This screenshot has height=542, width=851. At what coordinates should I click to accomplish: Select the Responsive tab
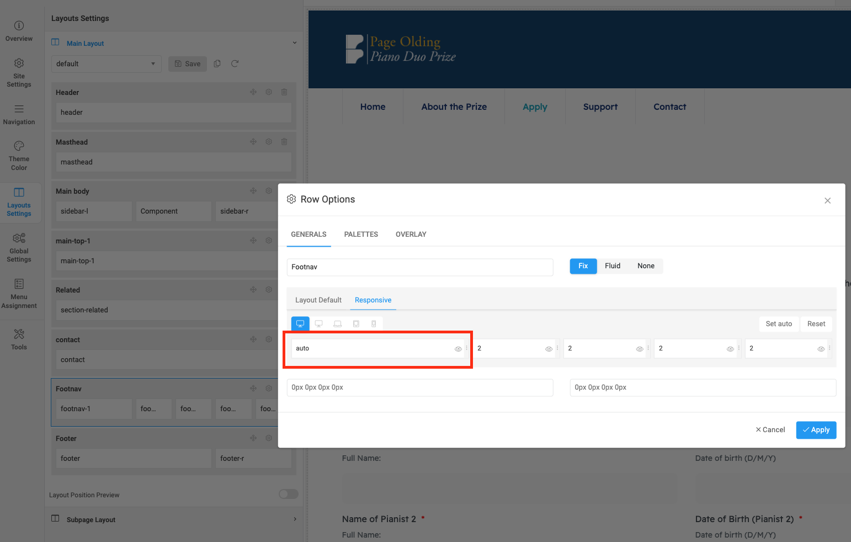tap(373, 300)
